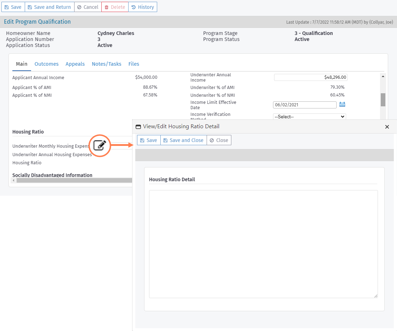Click the highlighted edit pencil icon
Viewport: 397px width, 331px height.
coord(100,145)
